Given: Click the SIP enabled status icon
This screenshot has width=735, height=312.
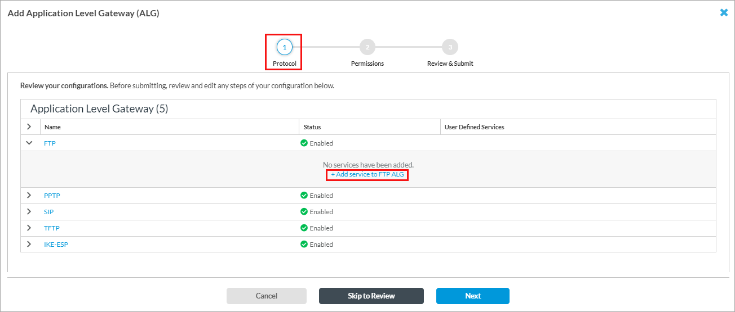Looking at the screenshot, I should (304, 212).
